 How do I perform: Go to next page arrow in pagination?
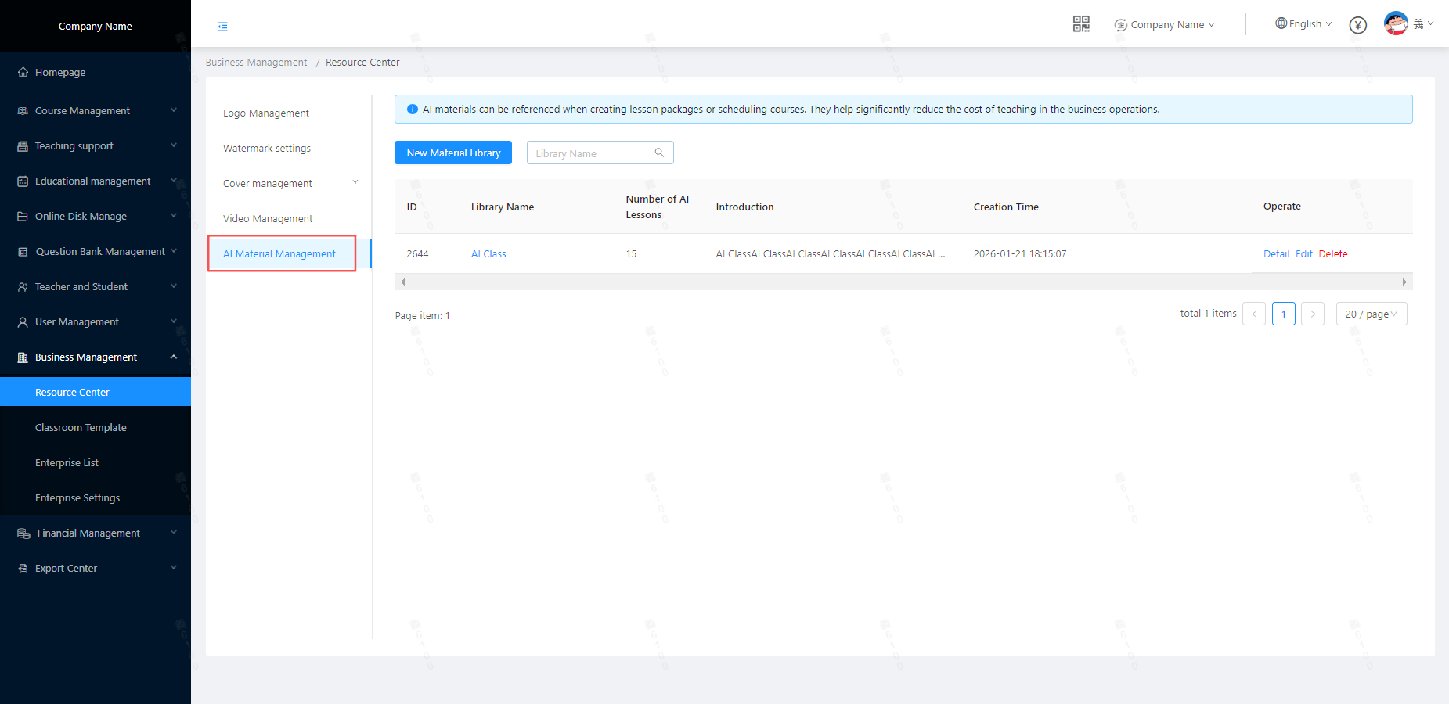coord(1313,314)
